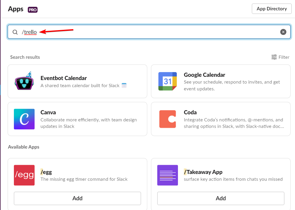Open the /Takeaway App title
Viewport: 295px width, 210px height.
pyautogui.click(x=203, y=172)
